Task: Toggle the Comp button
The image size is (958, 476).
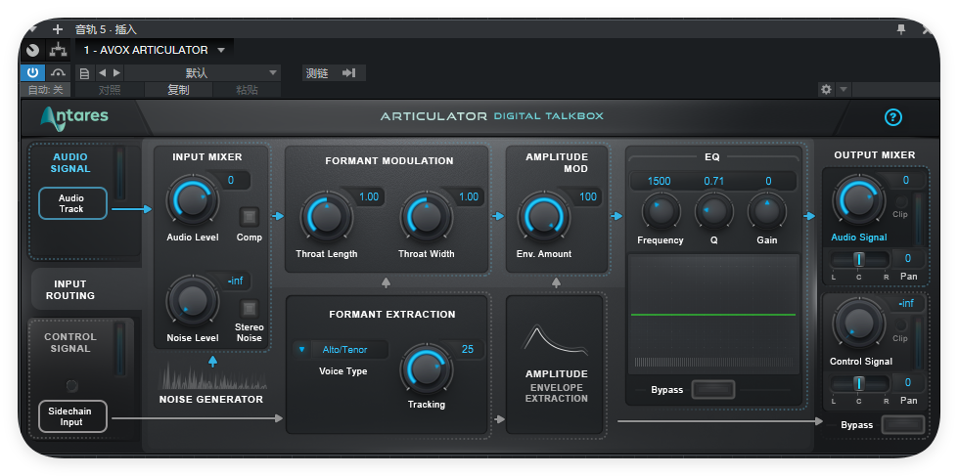Action: 249,217
